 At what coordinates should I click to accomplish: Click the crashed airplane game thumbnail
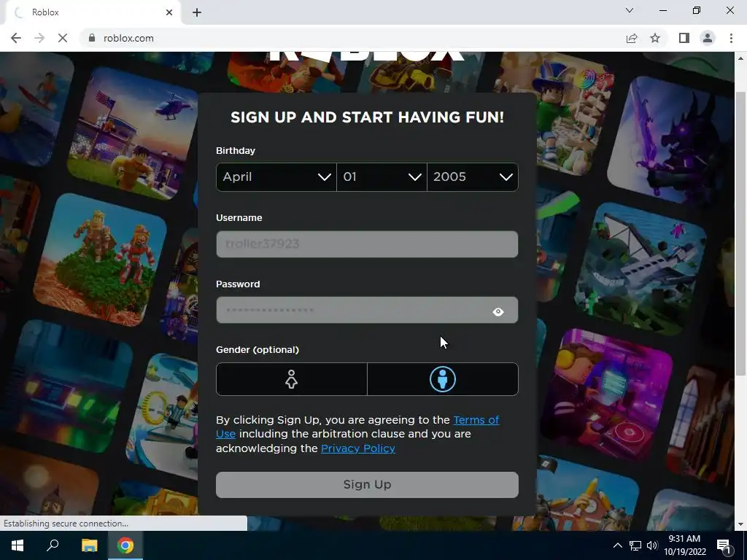click(642, 269)
